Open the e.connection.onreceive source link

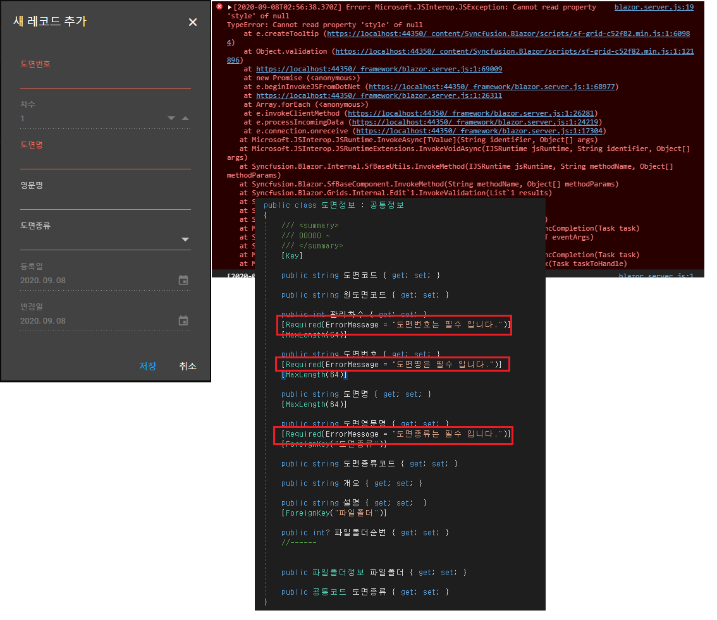(481, 131)
